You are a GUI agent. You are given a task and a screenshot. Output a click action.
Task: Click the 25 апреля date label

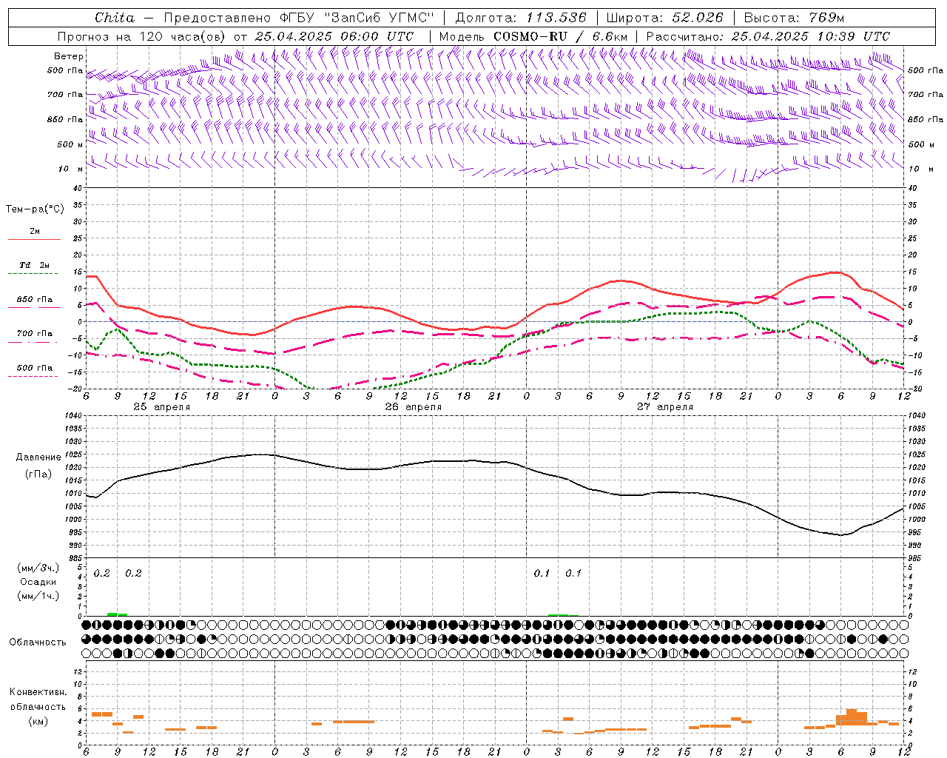(x=161, y=407)
